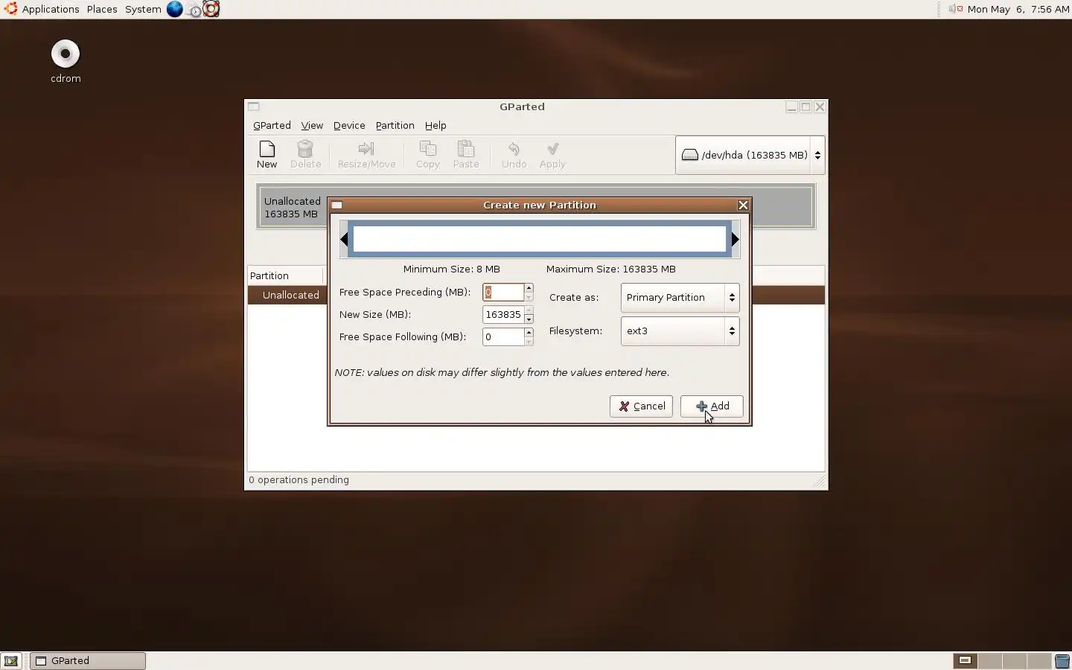This screenshot has width=1072, height=670.
Task: Open the Device menu
Action: (x=349, y=125)
